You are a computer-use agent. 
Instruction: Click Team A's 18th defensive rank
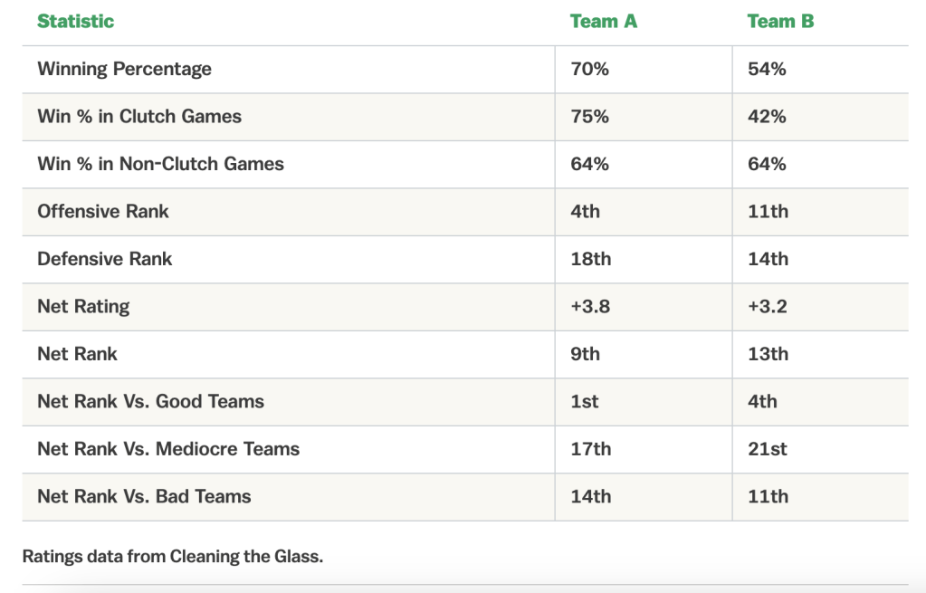591,259
